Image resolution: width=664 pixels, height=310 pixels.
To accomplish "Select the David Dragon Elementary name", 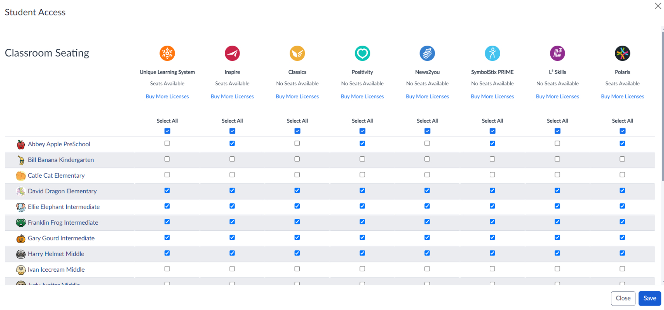I will click(x=62, y=191).
